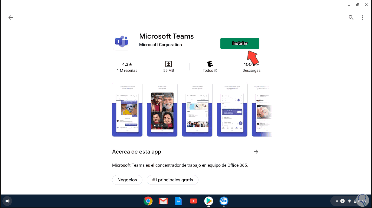Click the battery status icon
Image resolution: width=372 pixels, height=208 pixels.
tap(355, 201)
